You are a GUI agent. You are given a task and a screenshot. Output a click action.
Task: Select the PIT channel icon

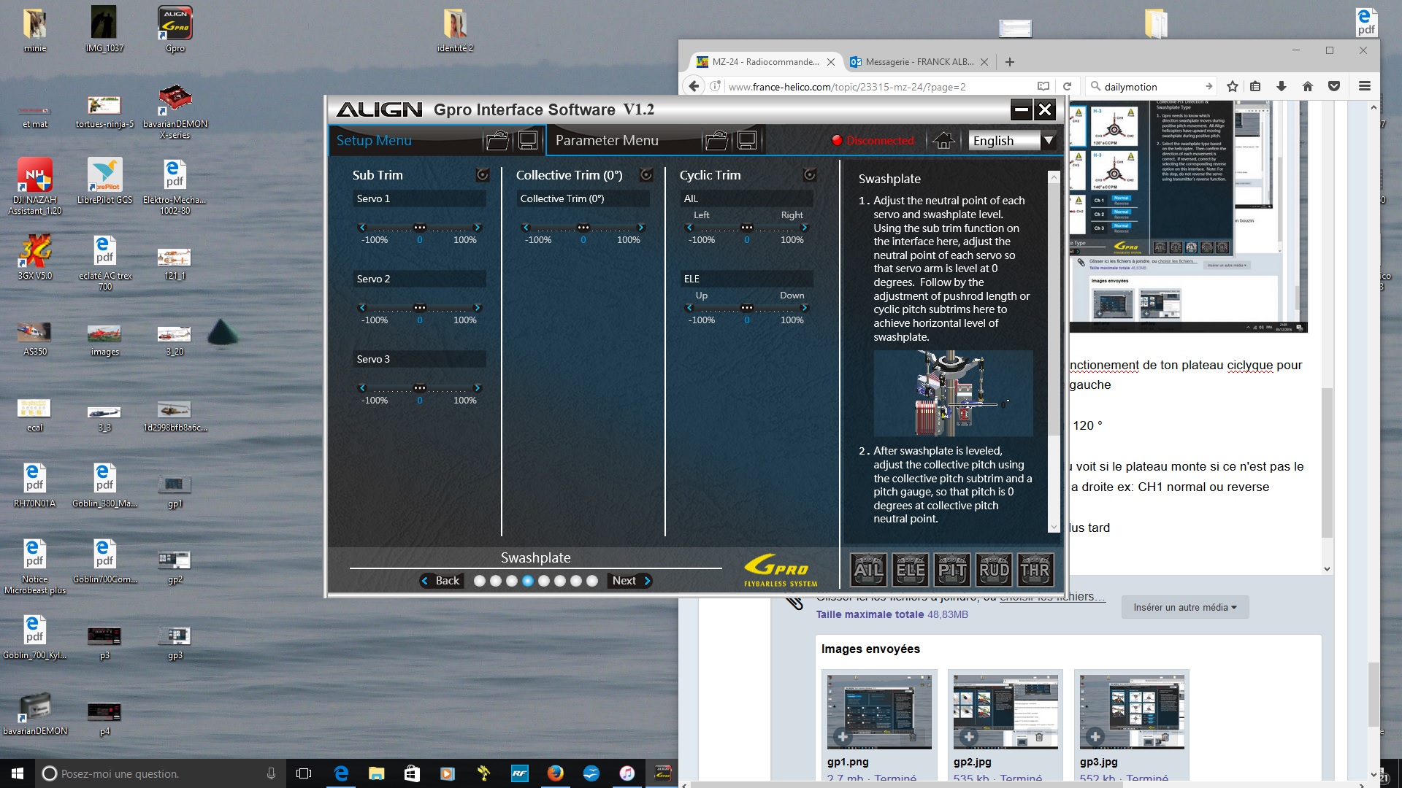[952, 570]
